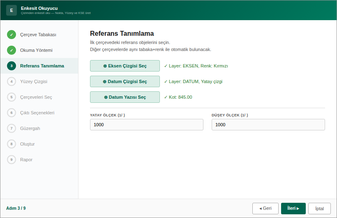Screen dimensions: 337x218
Task: Jump to Çerçeveleri Seç step
Action: pos(39,97)
